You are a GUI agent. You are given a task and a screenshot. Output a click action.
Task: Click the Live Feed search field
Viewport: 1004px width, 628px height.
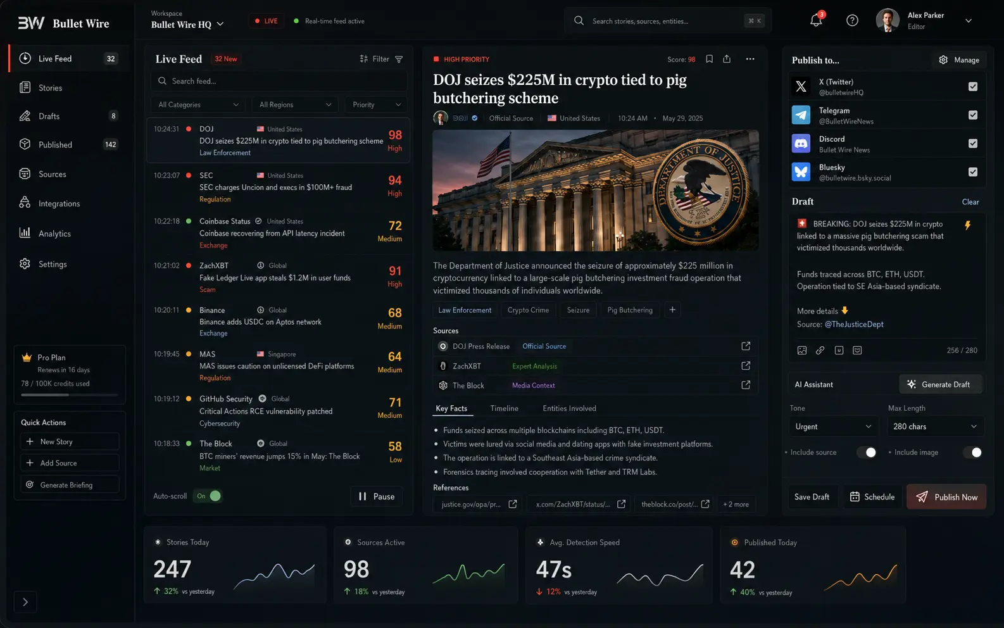tap(279, 81)
